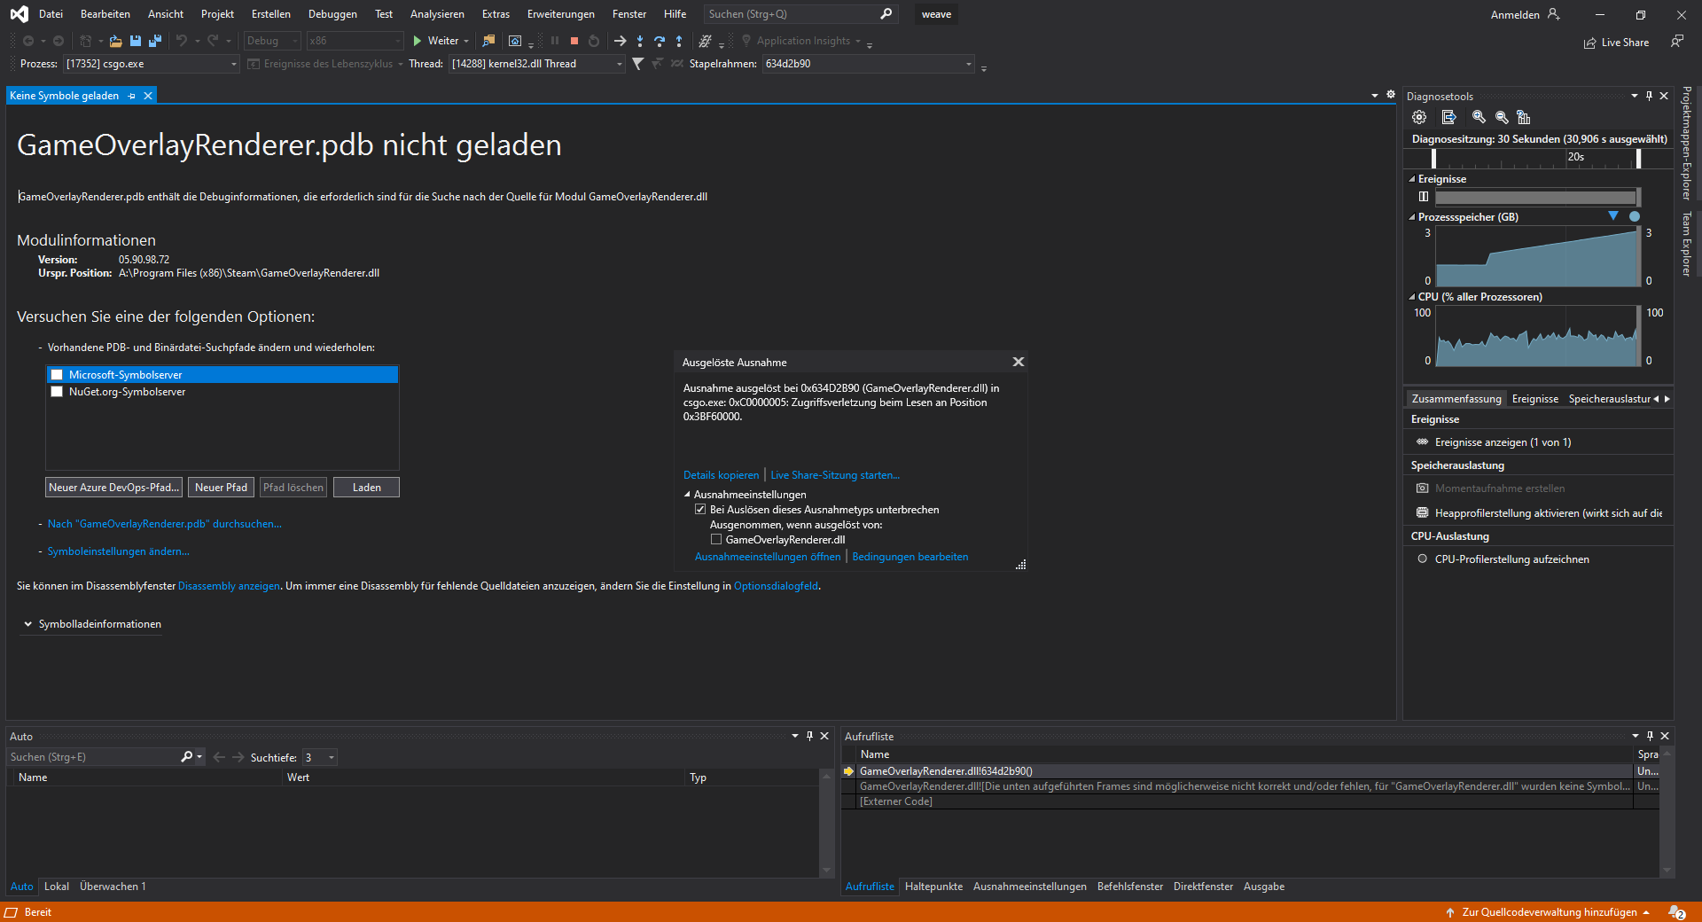
Task: Toggle the blue triangle memory legend marker
Action: click(1613, 216)
